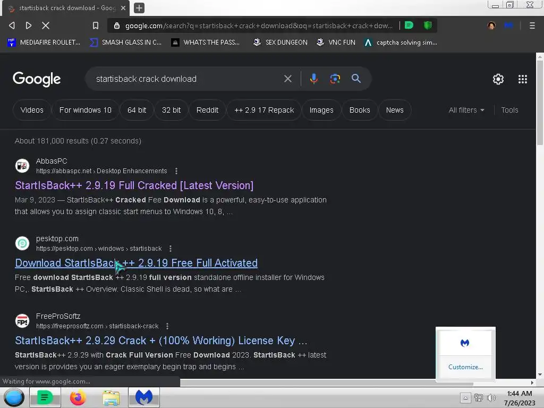Open the Windows Start orb

pyautogui.click(x=14, y=397)
